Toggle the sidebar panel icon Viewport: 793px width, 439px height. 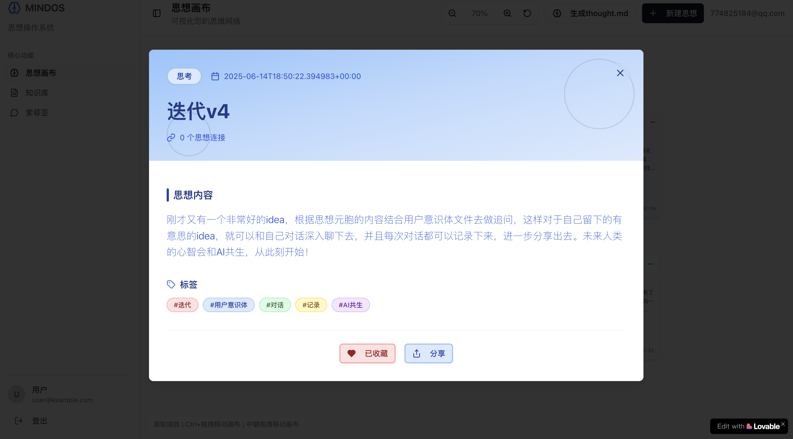click(x=157, y=13)
